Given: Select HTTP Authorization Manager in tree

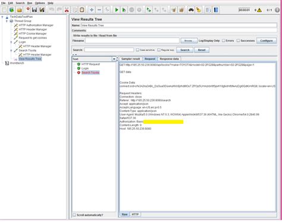Looking at the screenshot, I should coord(36,25).
